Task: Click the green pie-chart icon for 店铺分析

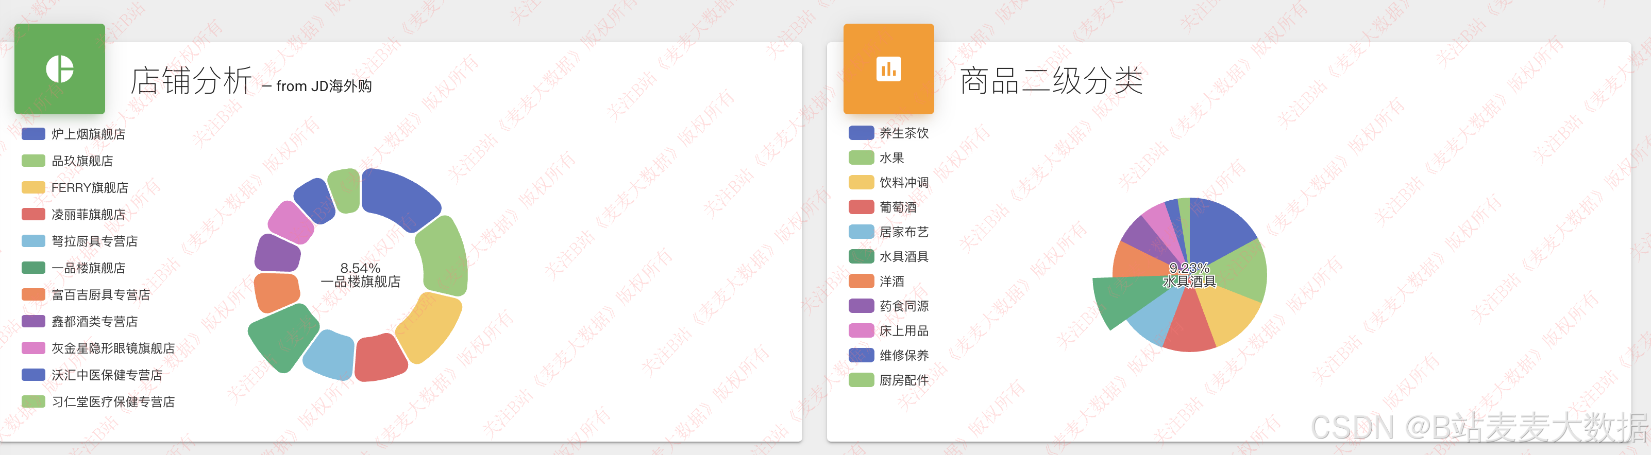Action: (x=60, y=69)
